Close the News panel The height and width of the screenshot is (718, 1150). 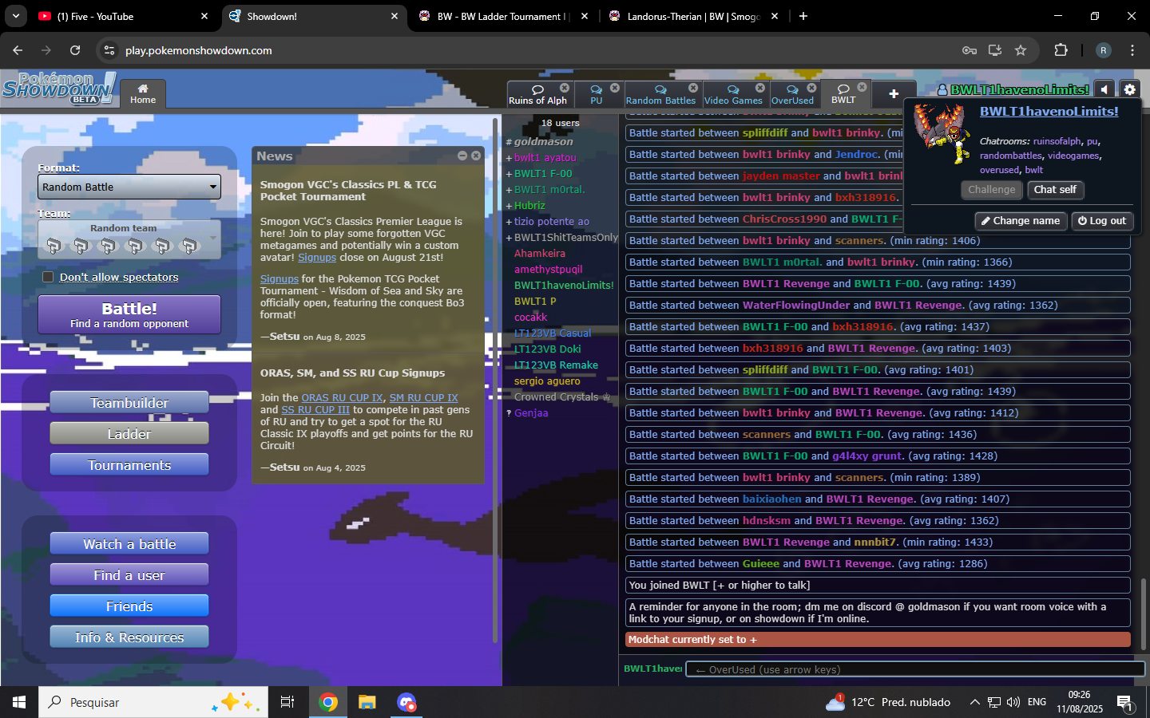[x=476, y=156]
